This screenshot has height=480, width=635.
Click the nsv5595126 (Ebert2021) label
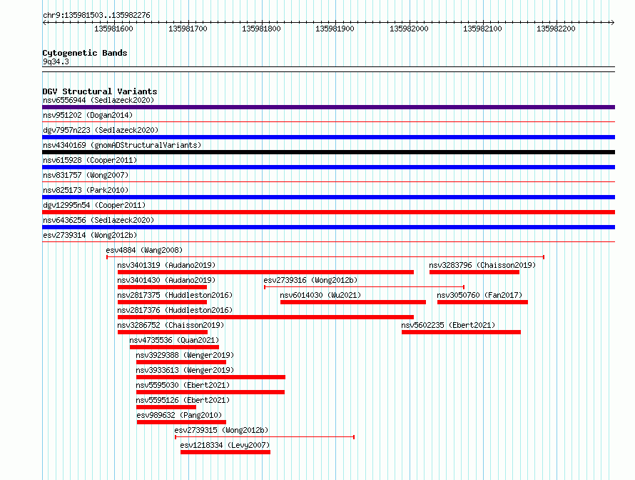tap(183, 400)
